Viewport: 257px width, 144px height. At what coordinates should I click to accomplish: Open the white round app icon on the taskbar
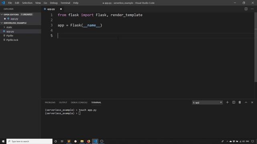click(75, 141)
